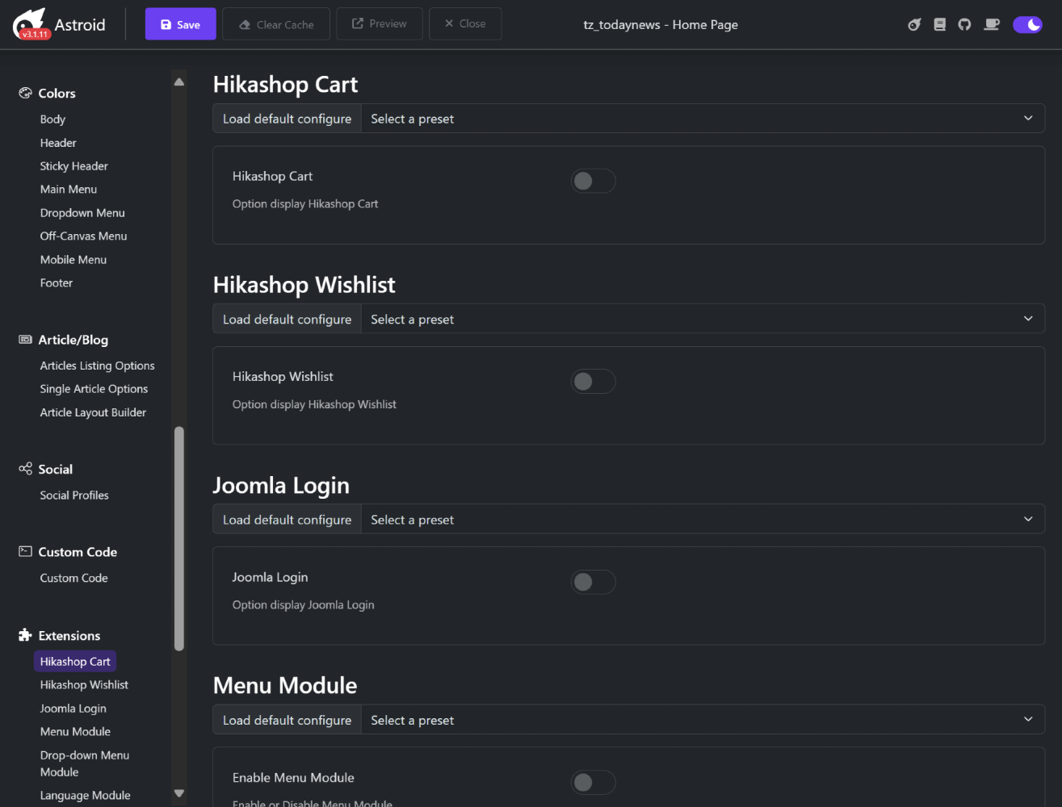Click the Custom Code section heading
Screen dimensions: 1062x807
[x=78, y=552]
